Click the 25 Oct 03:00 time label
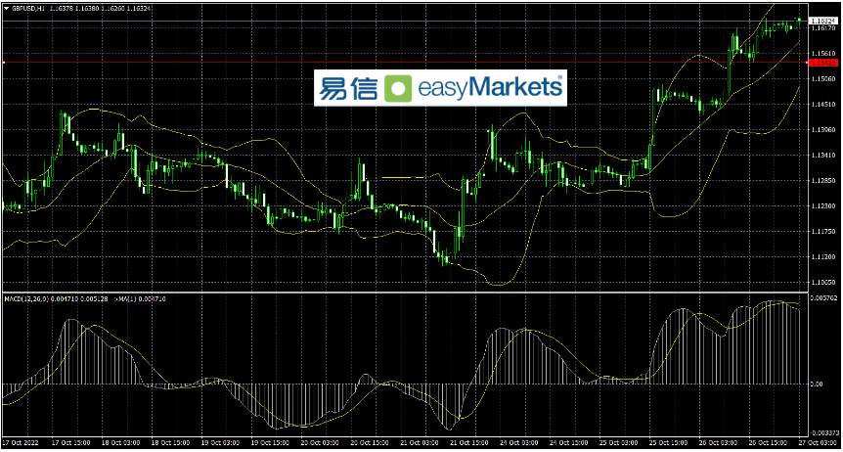This screenshot has width=843, height=452. 618,442
